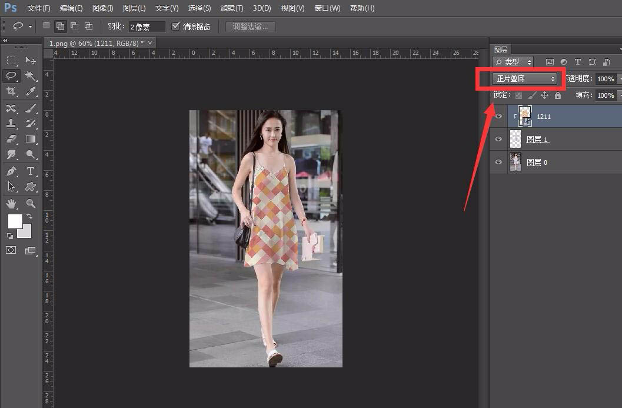This screenshot has width=622, height=408.
Task: Select the Rectangular Marquee tool
Action: 11,60
